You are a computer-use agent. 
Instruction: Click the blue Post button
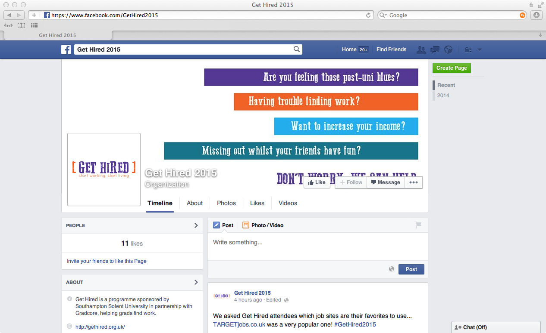411,269
